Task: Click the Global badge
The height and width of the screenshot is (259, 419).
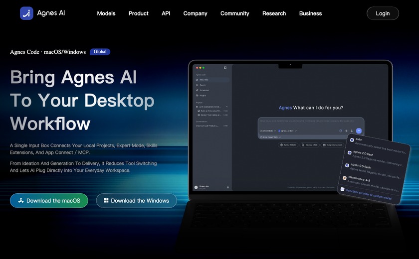Action: 100,52
